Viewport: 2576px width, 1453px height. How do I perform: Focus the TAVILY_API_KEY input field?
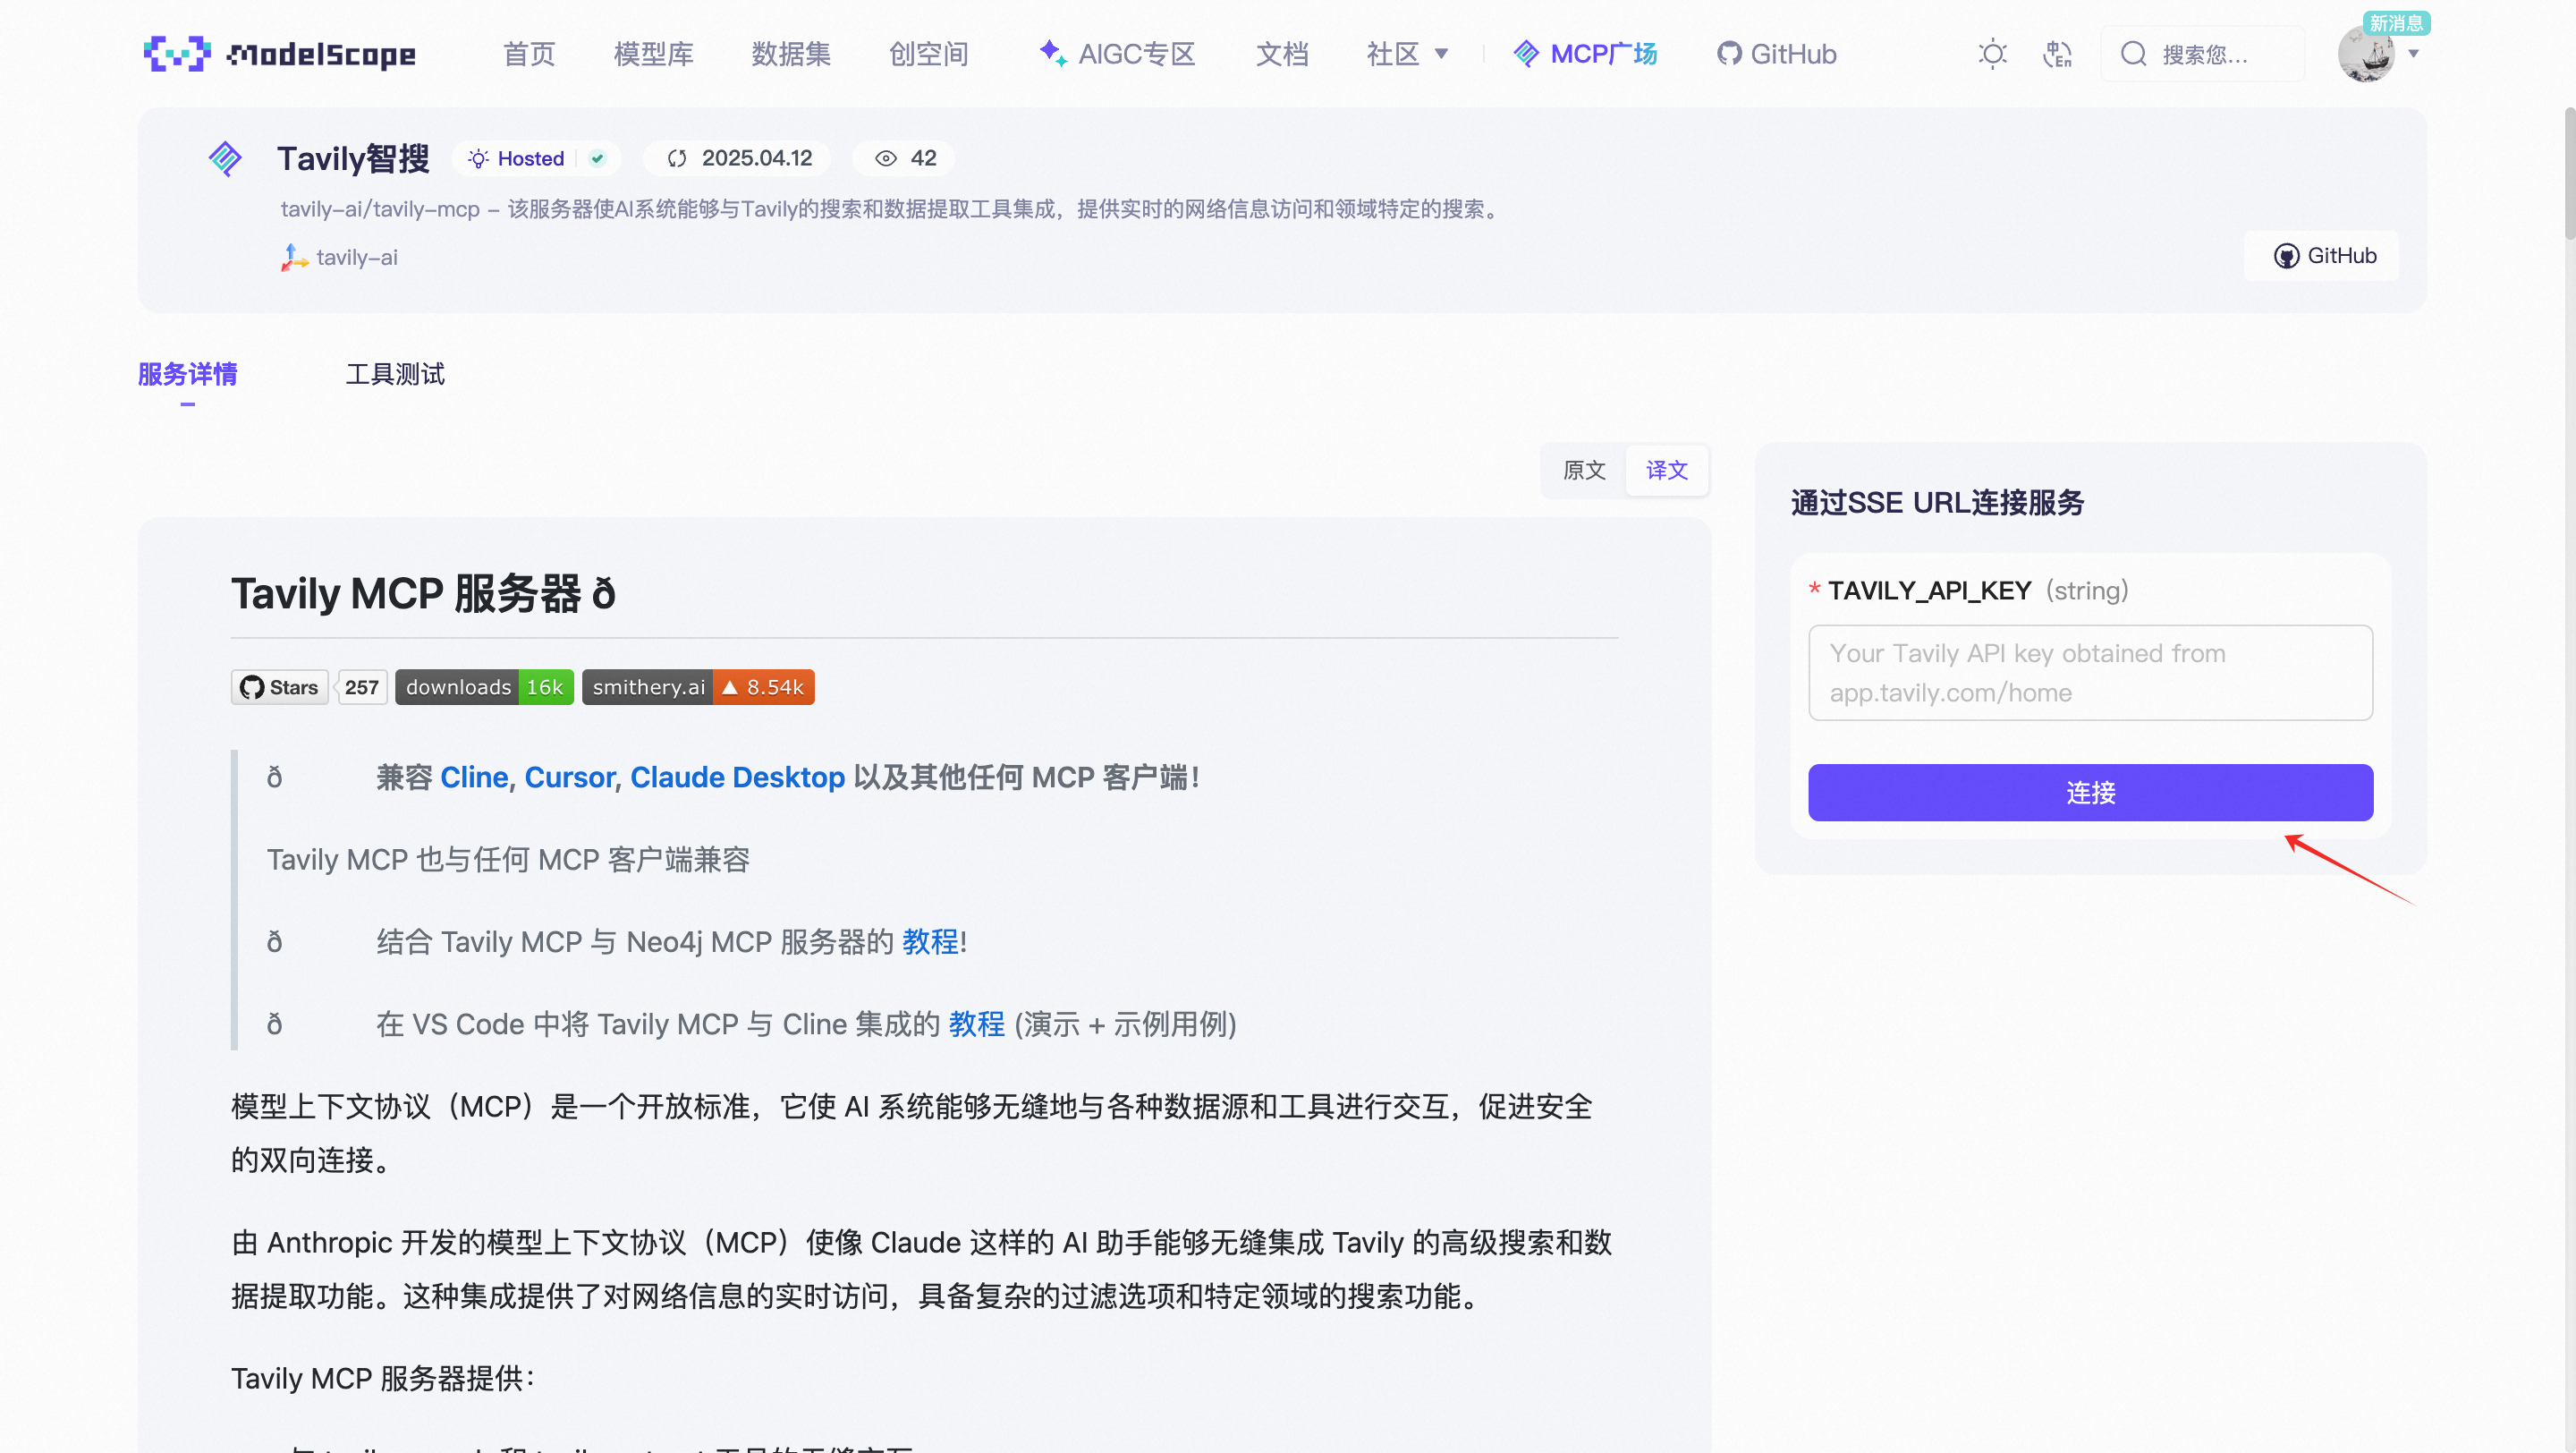(x=2090, y=672)
